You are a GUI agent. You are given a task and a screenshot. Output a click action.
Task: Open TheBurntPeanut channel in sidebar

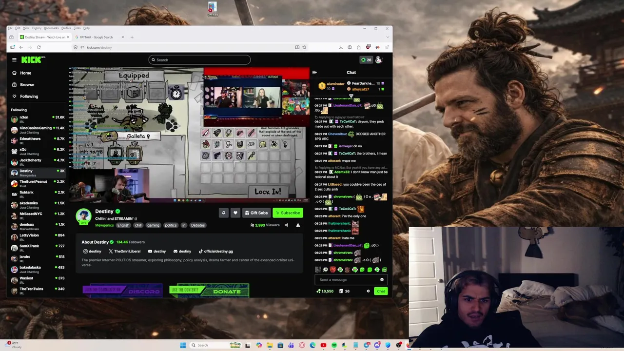click(38, 183)
